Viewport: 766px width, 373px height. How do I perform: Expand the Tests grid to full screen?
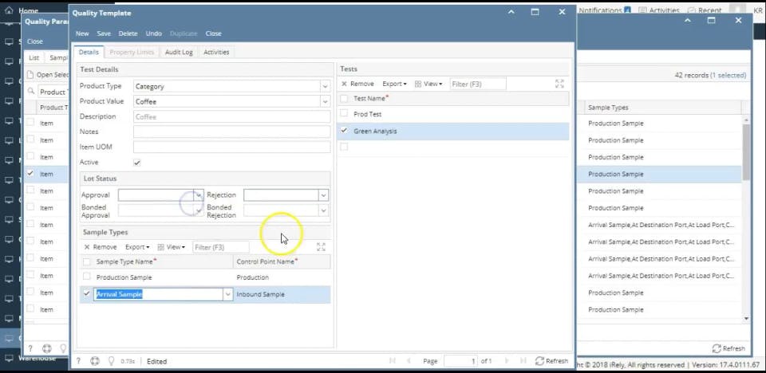point(559,84)
